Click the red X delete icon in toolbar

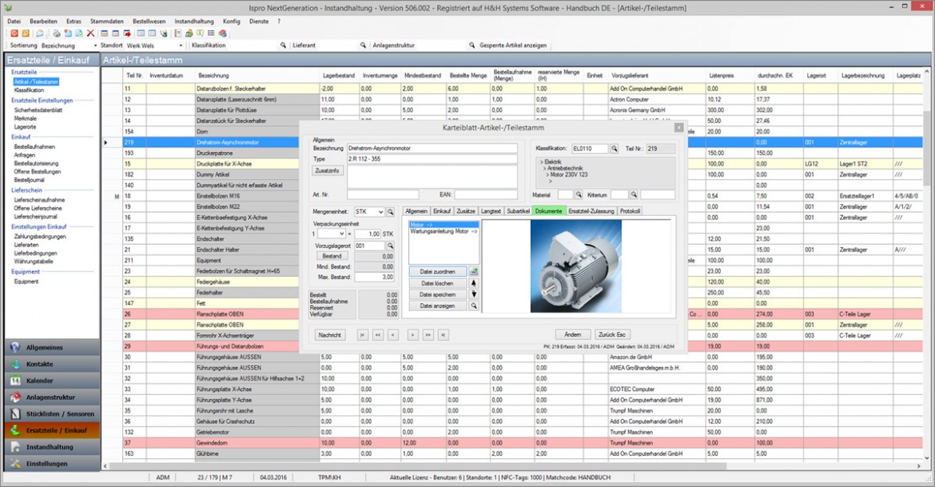click(x=91, y=33)
